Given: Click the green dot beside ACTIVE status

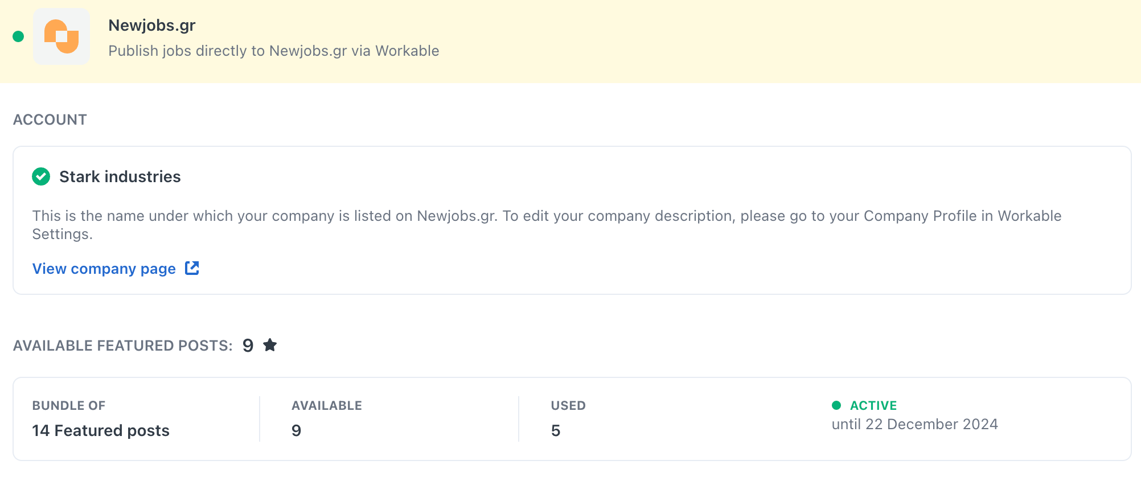Looking at the screenshot, I should pos(836,405).
